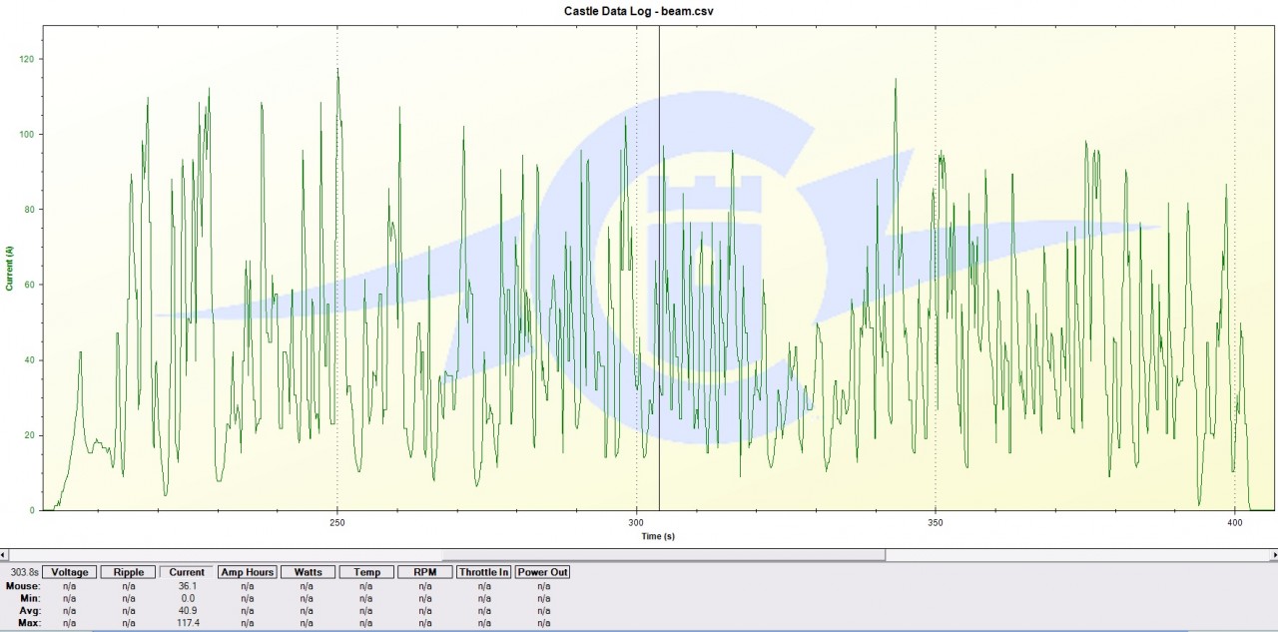The height and width of the screenshot is (632, 1278).
Task: Click the Current Min value 0.0
Action: [x=187, y=598]
